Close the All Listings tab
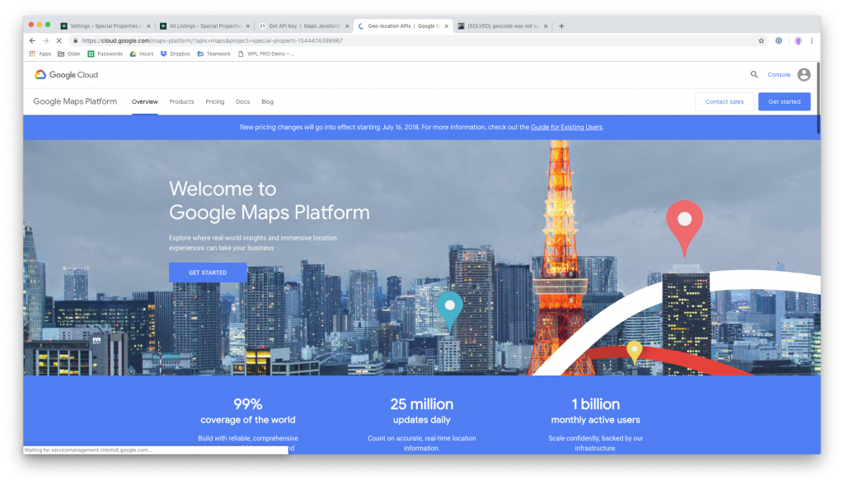844x485 pixels. coord(248,26)
